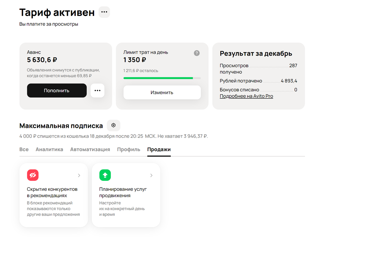Open Подробнее на Avito Pro link
The image size is (383, 255).
pyautogui.click(x=246, y=96)
